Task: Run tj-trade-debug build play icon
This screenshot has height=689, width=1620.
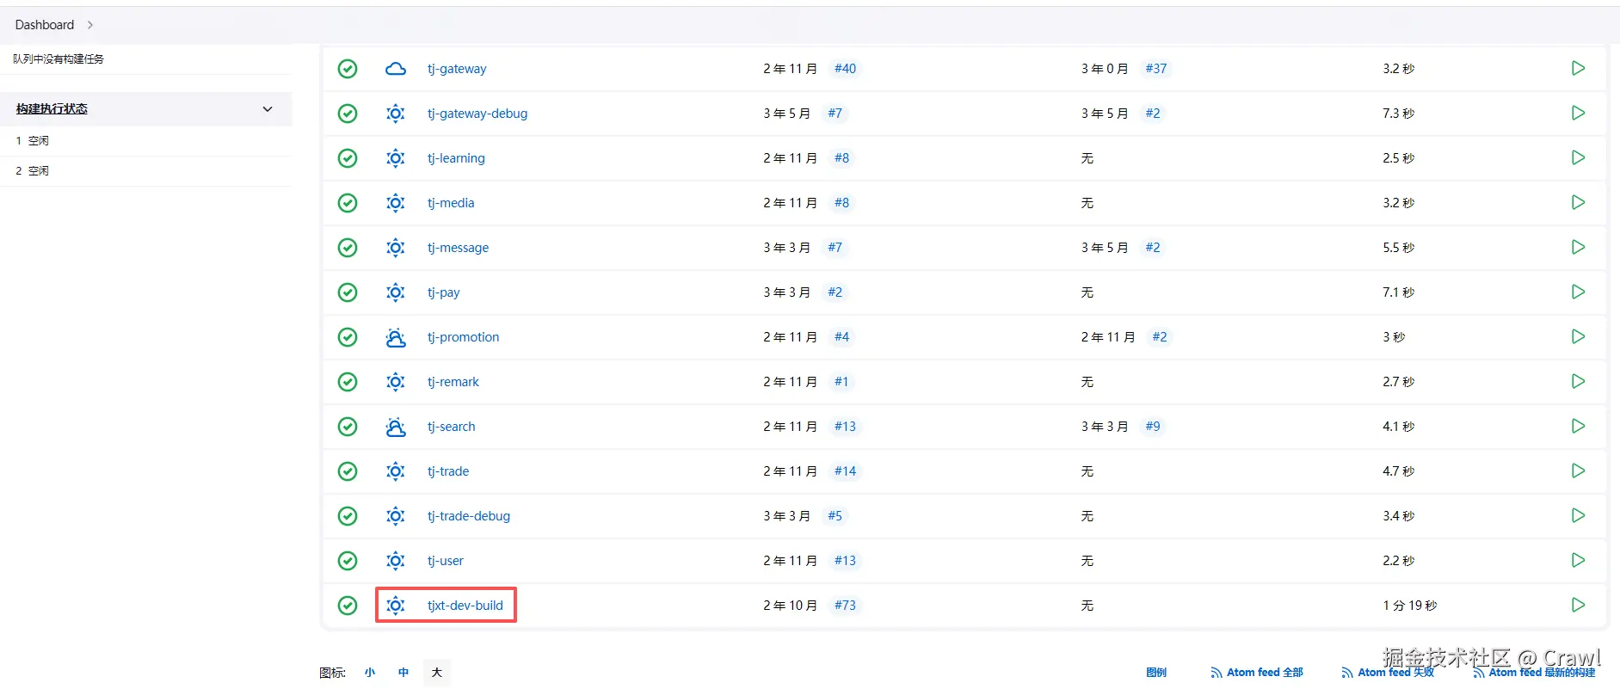Action: click(1578, 515)
